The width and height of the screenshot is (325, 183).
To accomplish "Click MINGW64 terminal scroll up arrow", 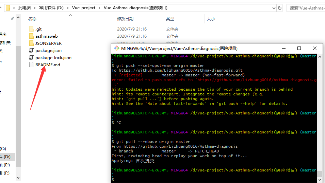I will [x=320, y=57].
